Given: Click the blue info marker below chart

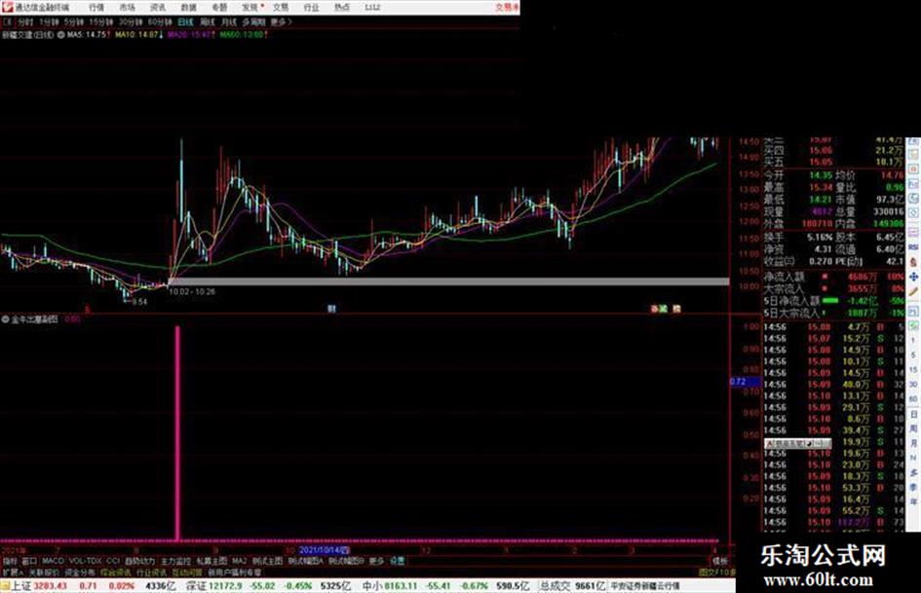Looking at the screenshot, I should 331,309.
